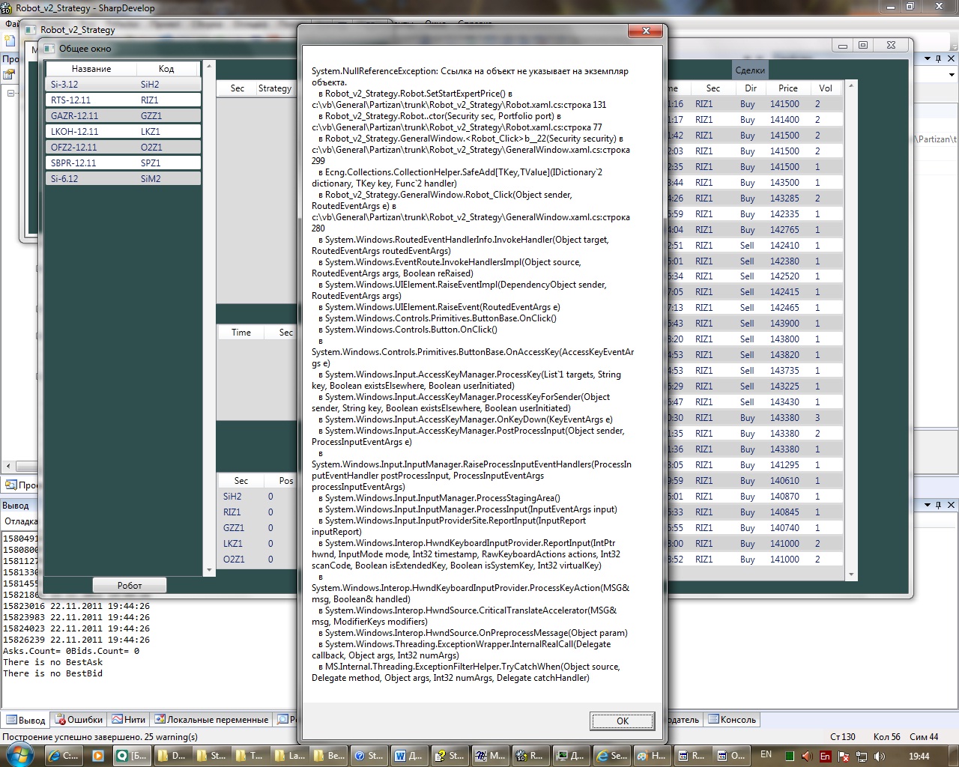This screenshot has height=767, width=959.
Task: Select the RTS-12.11 security row
Action: coord(124,100)
